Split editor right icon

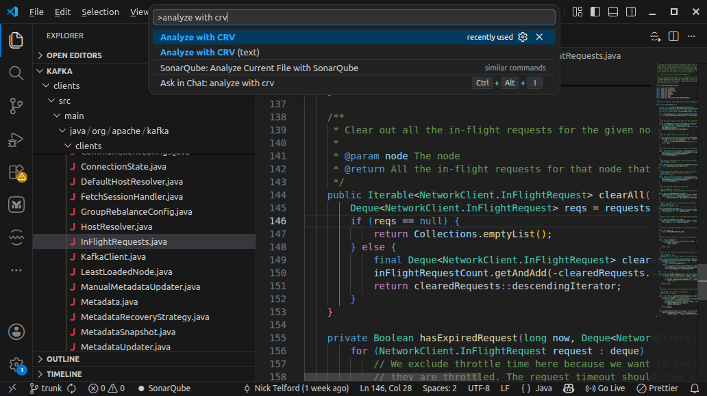(673, 36)
